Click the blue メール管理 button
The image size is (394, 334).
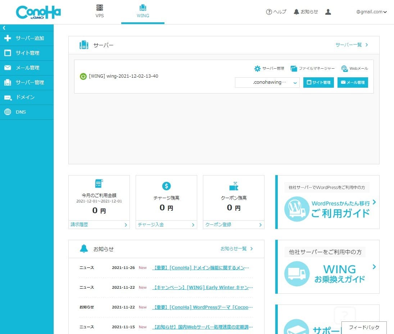353,82
